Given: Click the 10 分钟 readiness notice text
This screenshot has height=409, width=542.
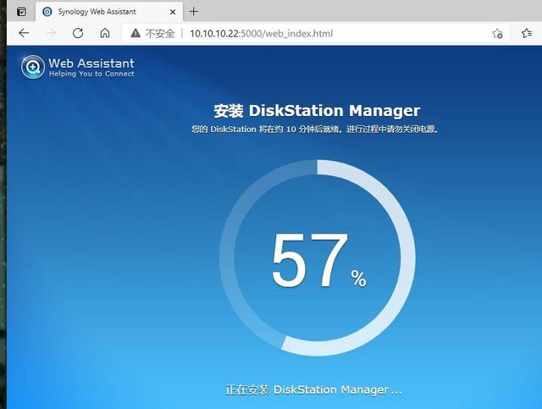Looking at the screenshot, I should tap(317, 130).
